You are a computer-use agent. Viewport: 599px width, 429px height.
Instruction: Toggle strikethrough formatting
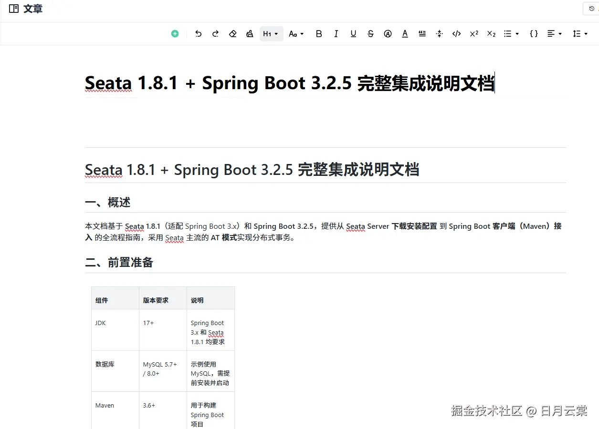pyautogui.click(x=370, y=34)
